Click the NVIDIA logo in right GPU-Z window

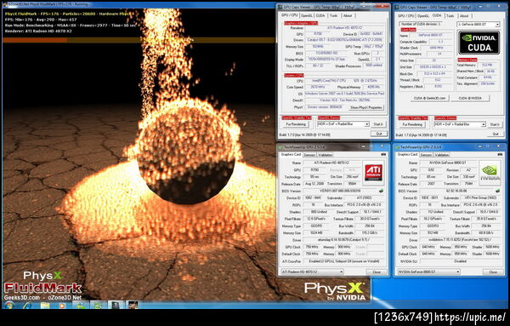point(490,173)
